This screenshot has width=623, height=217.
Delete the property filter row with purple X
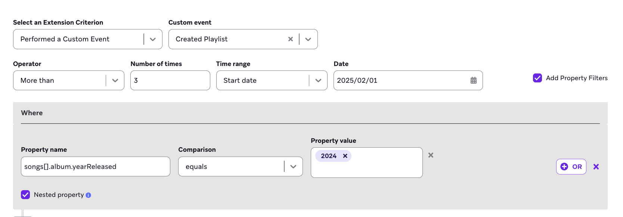click(x=596, y=167)
